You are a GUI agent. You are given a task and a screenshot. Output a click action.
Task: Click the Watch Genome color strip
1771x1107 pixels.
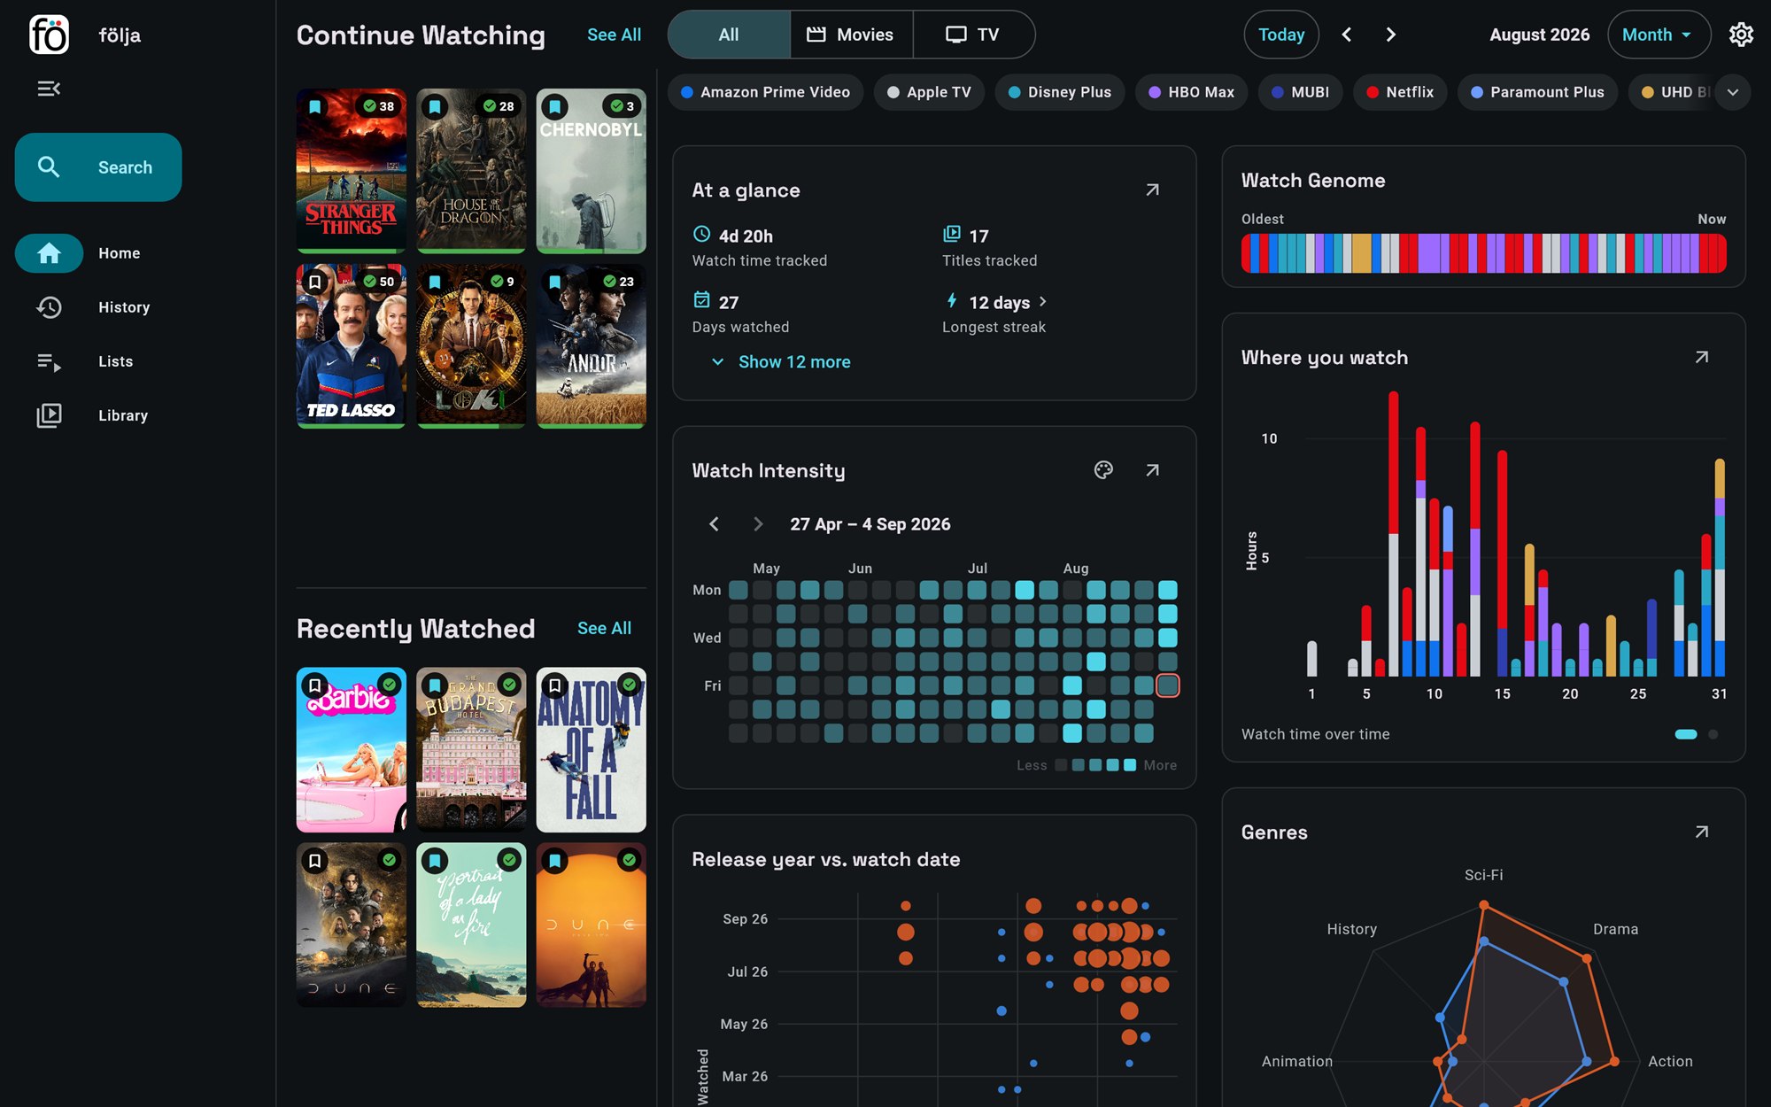(1483, 253)
